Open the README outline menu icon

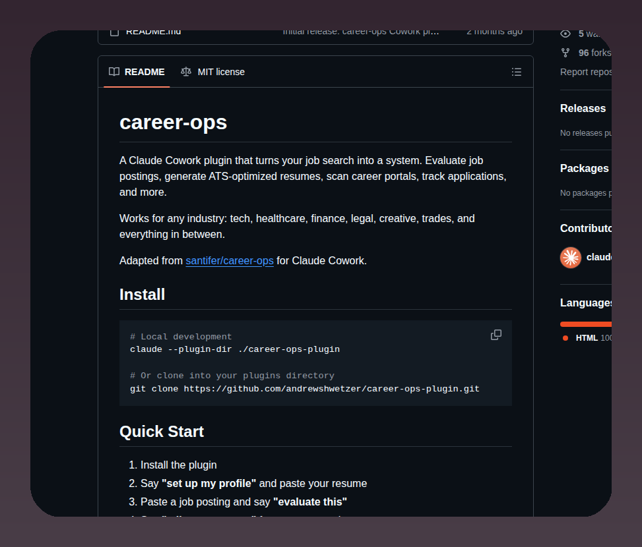pyautogui.click(x=516, y=72)
